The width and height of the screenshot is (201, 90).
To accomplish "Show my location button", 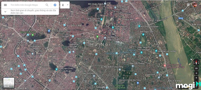I will point(196,73).
